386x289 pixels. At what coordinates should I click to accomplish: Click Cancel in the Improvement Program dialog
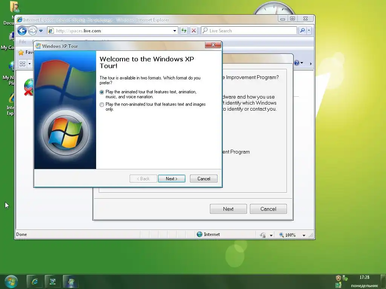pos(268,209)
